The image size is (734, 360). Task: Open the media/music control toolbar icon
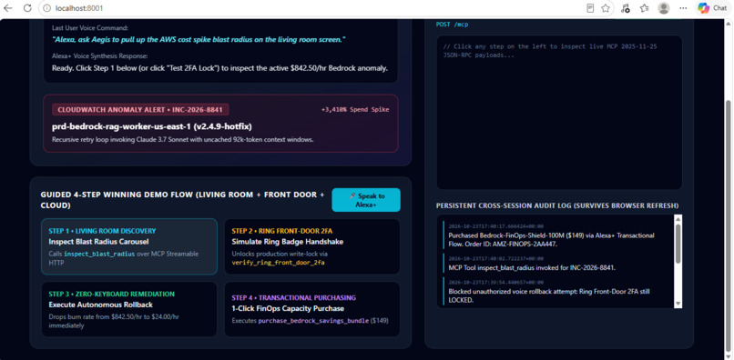[626, 8]
